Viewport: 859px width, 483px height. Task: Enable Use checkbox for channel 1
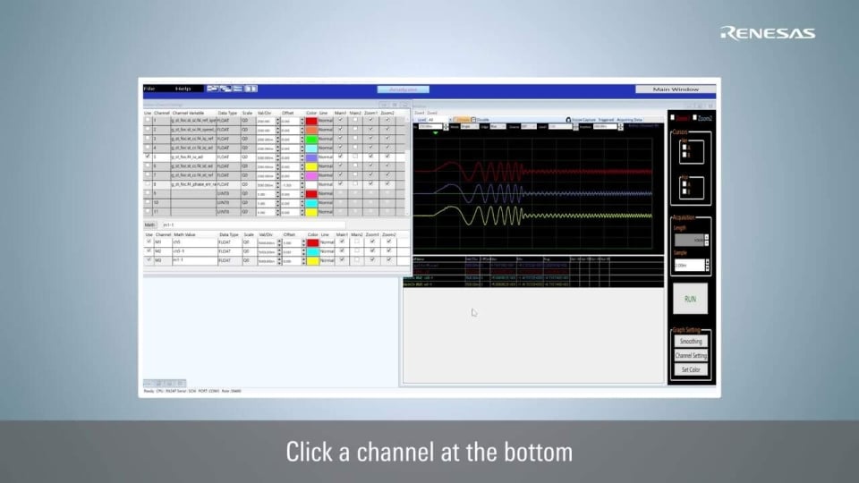[148, 121]
